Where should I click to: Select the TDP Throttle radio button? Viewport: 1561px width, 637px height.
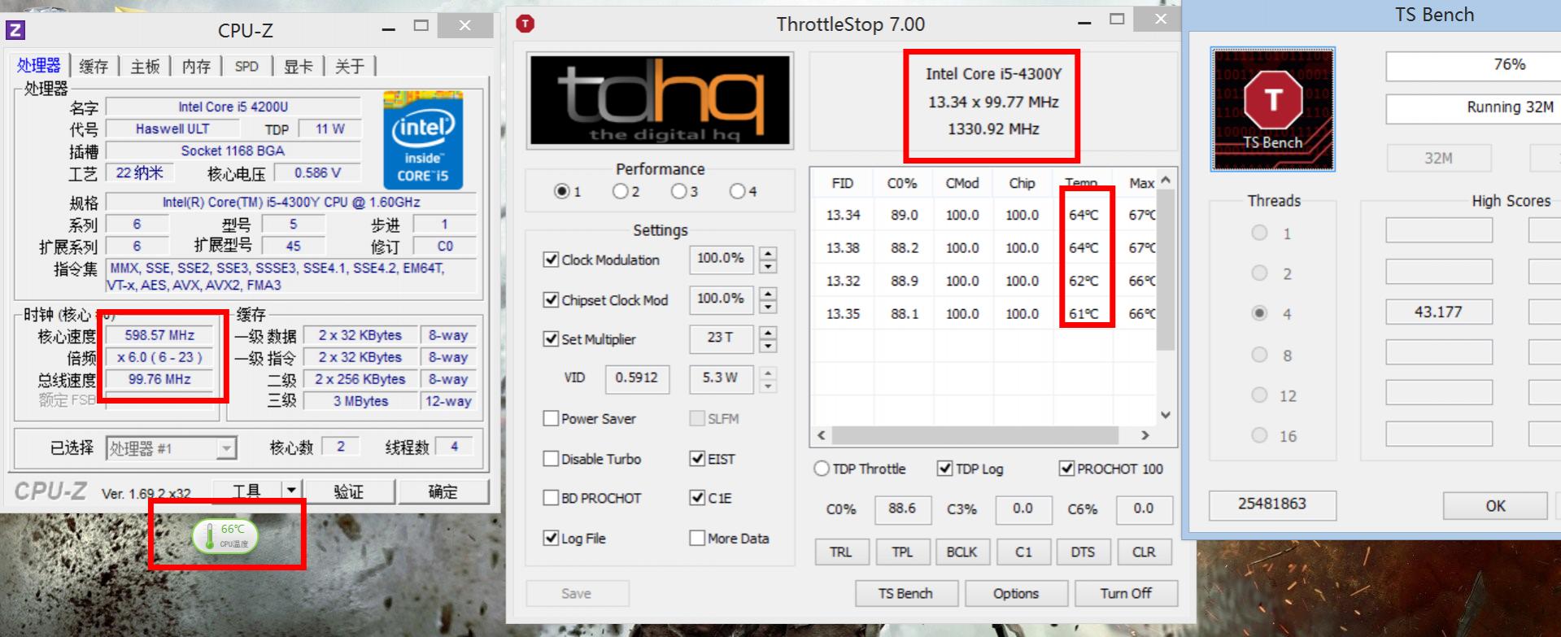[822, 469]
